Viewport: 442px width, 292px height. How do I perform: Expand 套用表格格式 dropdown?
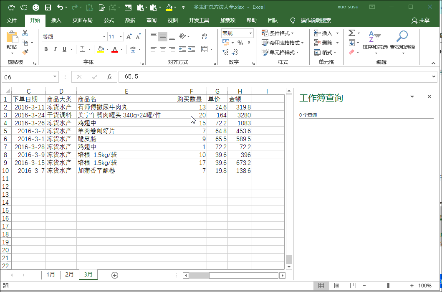tap(283, 43)
